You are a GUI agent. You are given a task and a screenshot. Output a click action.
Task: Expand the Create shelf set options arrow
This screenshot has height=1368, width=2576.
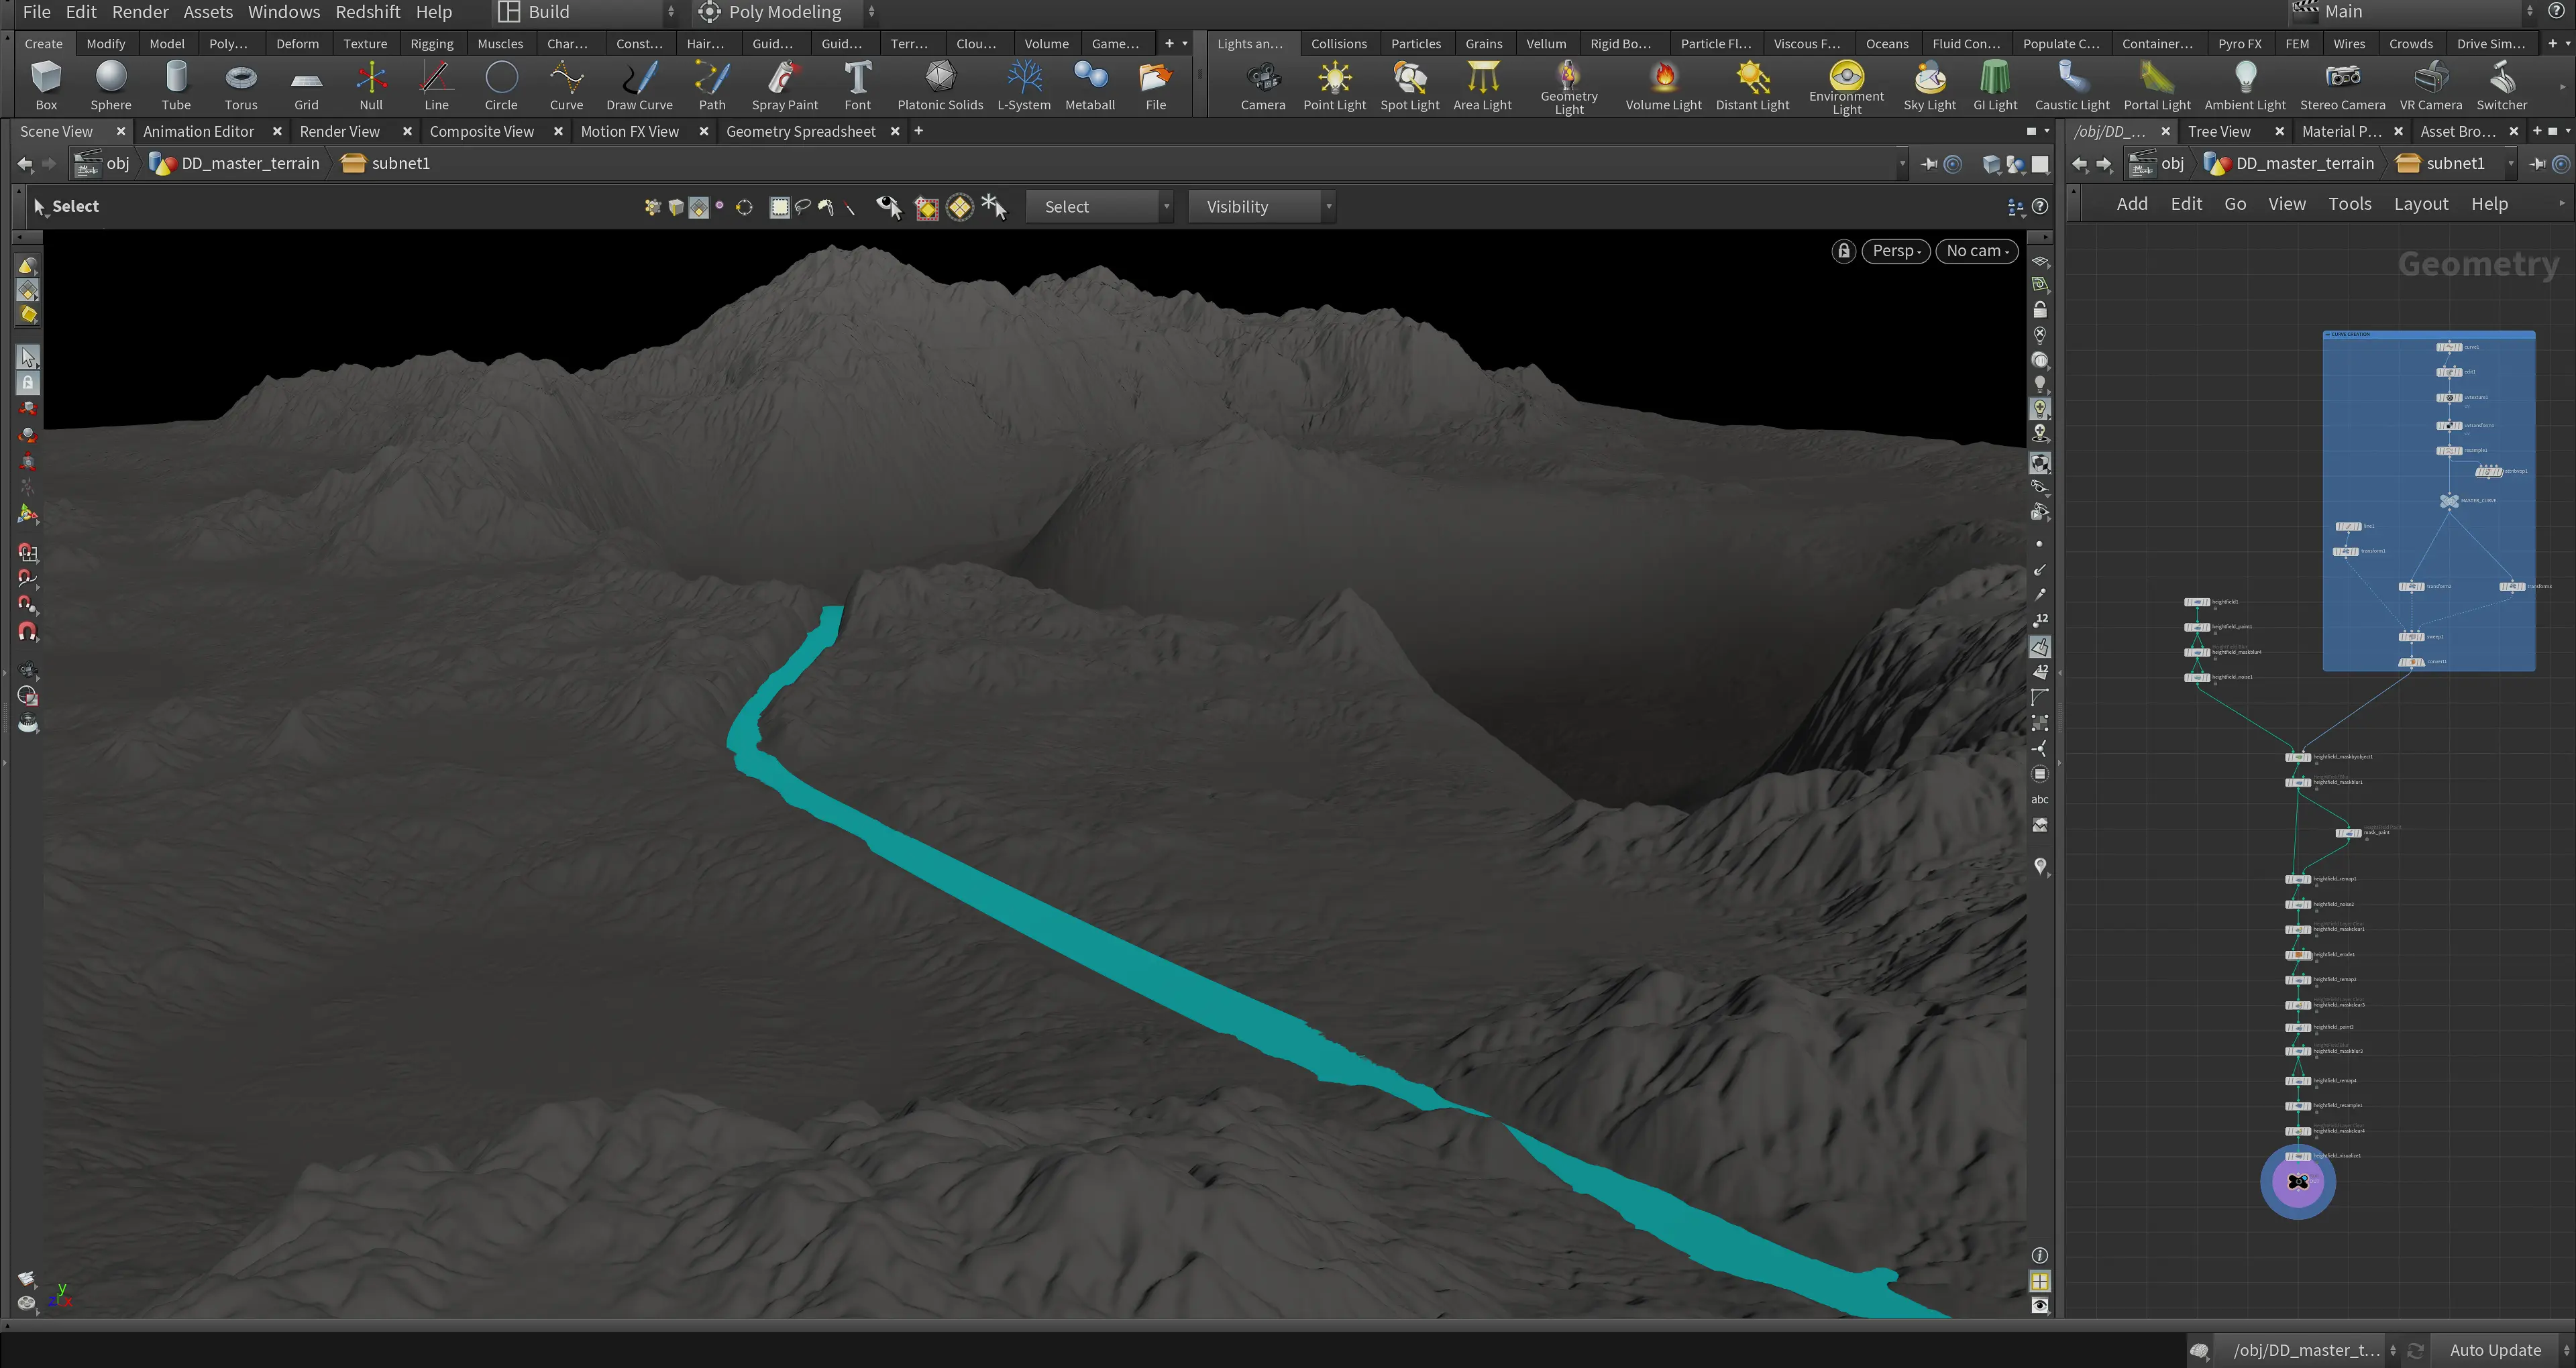pyautogui.click(x=1185, y=43)
